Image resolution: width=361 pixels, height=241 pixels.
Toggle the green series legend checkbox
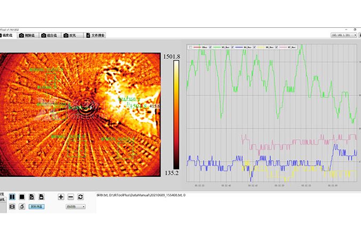(210, 47)
